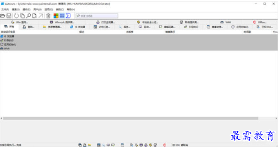
Task: Switch to the Win 登陆 tab
Action: tap(20, 22)
